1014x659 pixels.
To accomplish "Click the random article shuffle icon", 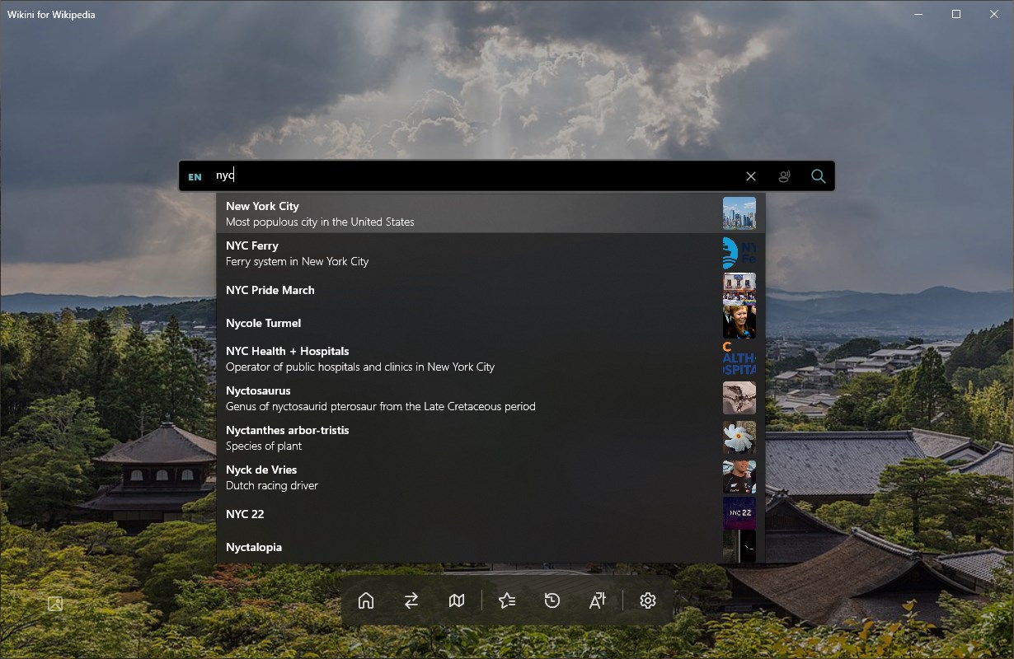I will point(411,601).
